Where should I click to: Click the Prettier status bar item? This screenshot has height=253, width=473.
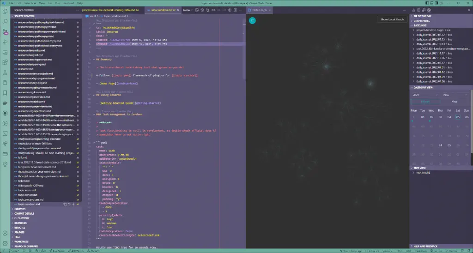click(451, 251)
